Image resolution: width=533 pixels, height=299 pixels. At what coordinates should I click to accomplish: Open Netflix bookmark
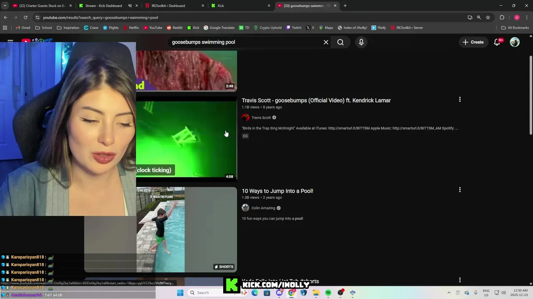click(131, 28)
